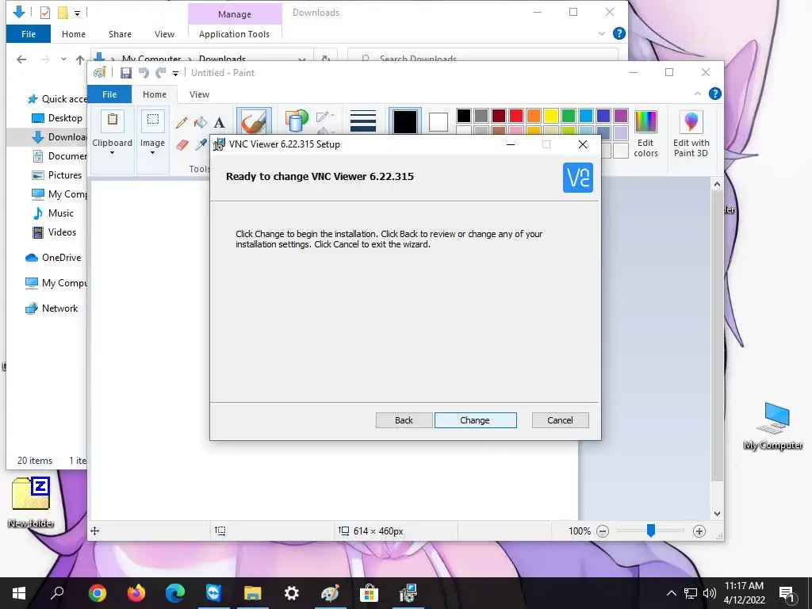
Task: Click Undo in Paint quick access toolbar
Action: click(x=144, y=73)
